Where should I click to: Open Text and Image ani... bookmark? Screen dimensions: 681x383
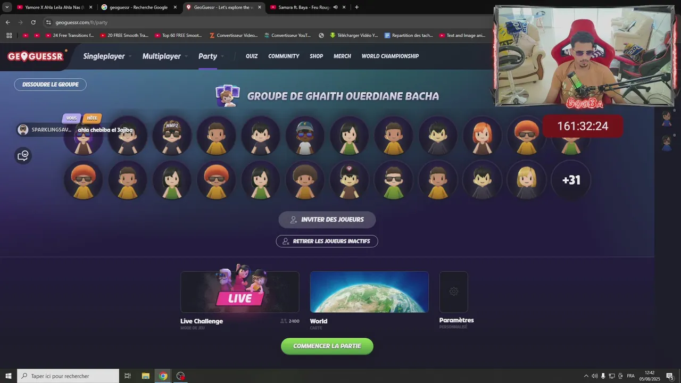click(x=462, y=36)
